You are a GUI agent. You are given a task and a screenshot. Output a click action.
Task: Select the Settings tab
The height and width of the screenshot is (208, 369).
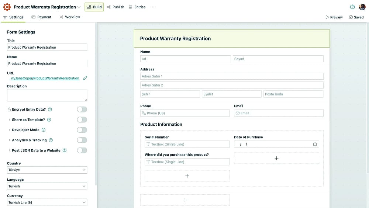[x=13, y=17]
